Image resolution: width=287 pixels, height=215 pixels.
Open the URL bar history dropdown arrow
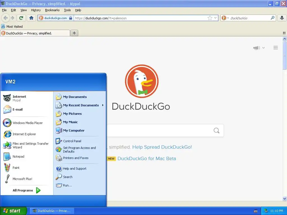(216, 18)
